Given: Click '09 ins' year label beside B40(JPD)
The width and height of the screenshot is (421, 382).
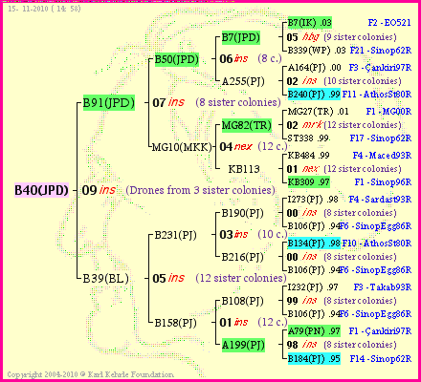Looking at the screenshot, I should point(99,190).
